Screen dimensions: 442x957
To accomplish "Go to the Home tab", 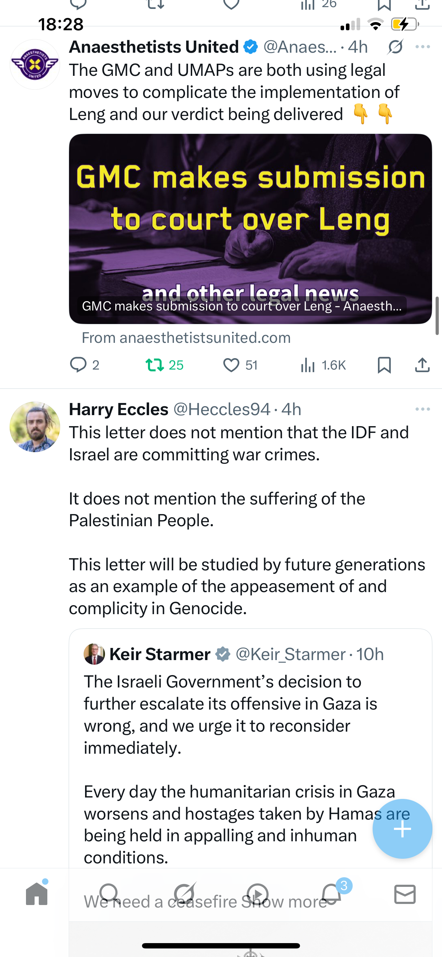I will click(37, 894).
